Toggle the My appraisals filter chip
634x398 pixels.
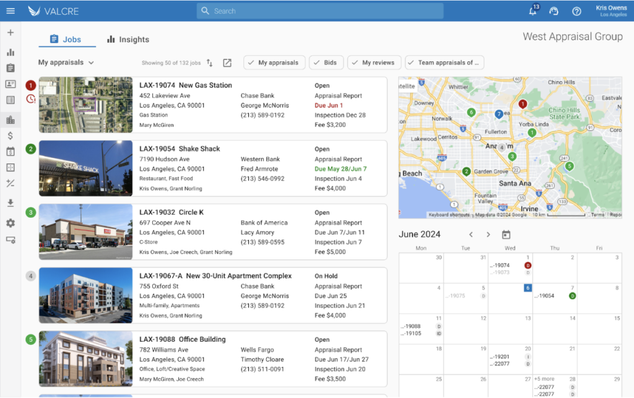274,63
